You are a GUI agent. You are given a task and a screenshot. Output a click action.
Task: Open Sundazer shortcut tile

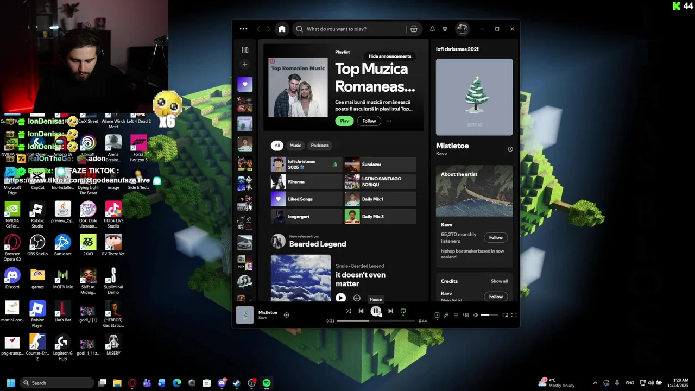[380, 165]
